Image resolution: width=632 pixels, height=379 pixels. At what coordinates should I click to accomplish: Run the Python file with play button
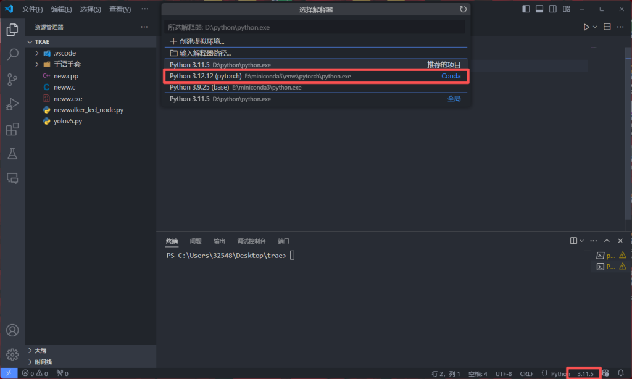[x=586, y=27]
